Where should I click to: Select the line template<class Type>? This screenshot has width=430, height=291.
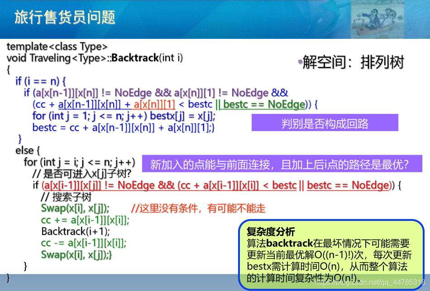tap(57, 47)
